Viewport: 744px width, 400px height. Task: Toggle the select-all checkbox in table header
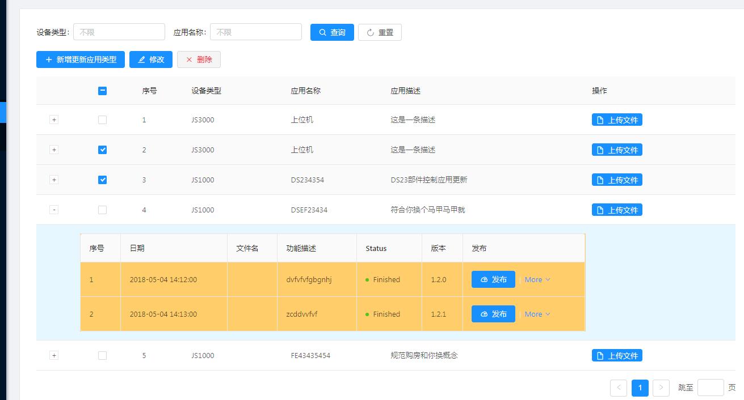(x=103, y=90)
